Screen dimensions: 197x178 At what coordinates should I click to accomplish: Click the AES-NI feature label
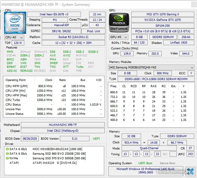pos(12,71)
